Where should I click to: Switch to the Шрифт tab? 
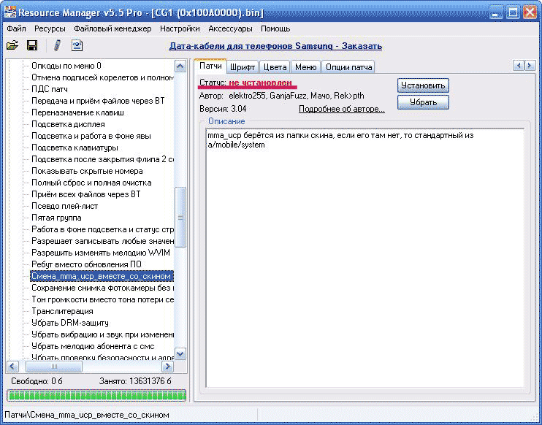coord(243,67)
